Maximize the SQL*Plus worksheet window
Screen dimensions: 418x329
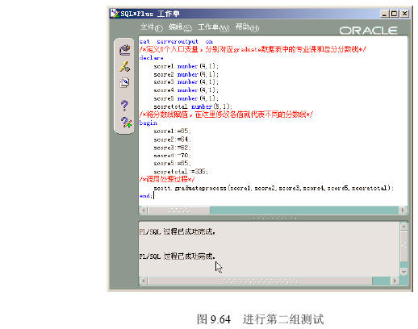click(394, 14)
